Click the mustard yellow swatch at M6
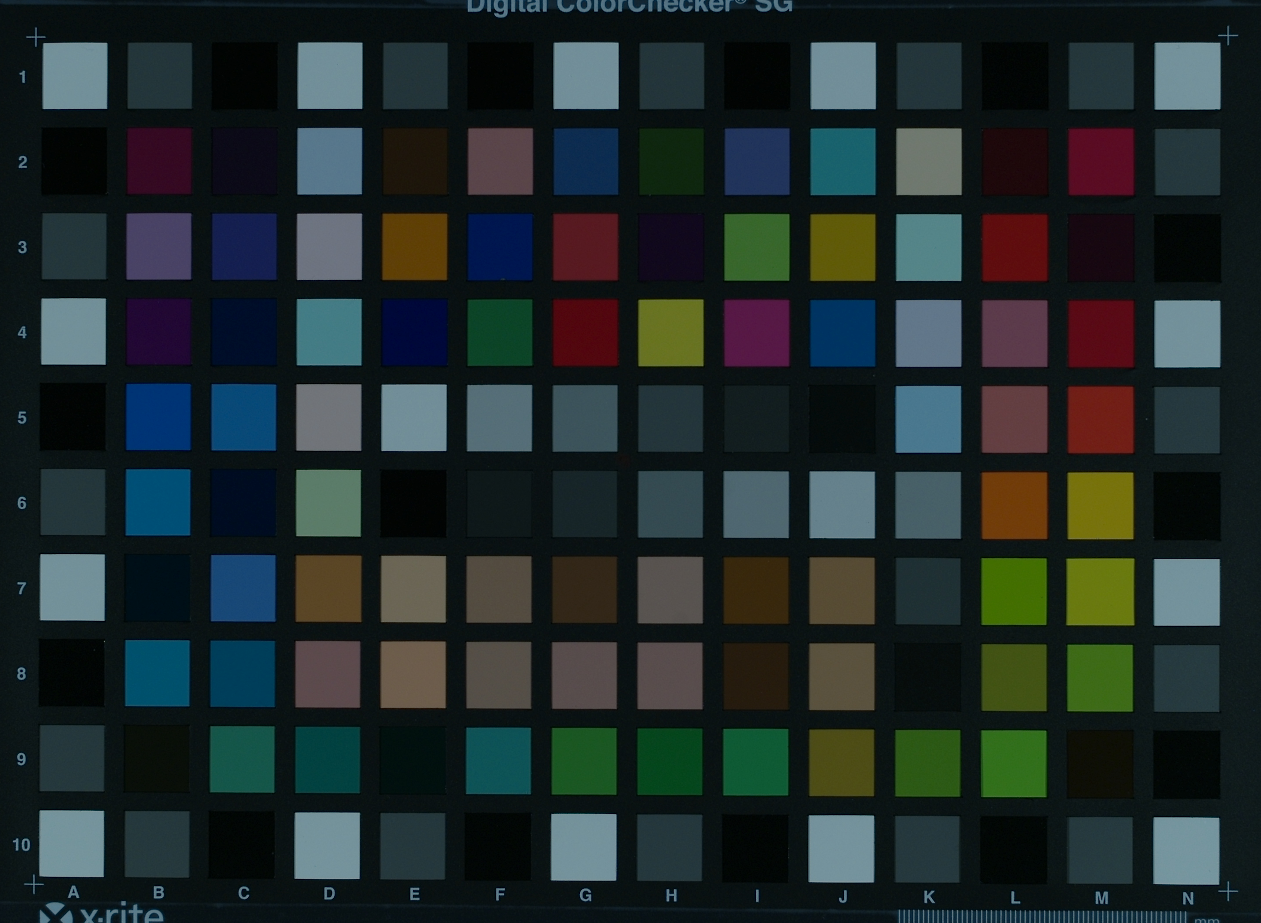This screenshot has height=923, width=1261. pos(1100,506)
